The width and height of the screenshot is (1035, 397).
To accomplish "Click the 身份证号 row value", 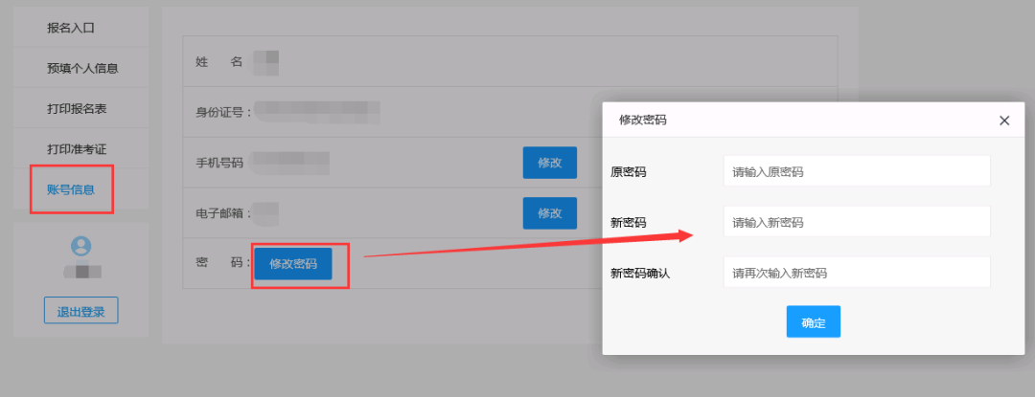I will [317, 112].
